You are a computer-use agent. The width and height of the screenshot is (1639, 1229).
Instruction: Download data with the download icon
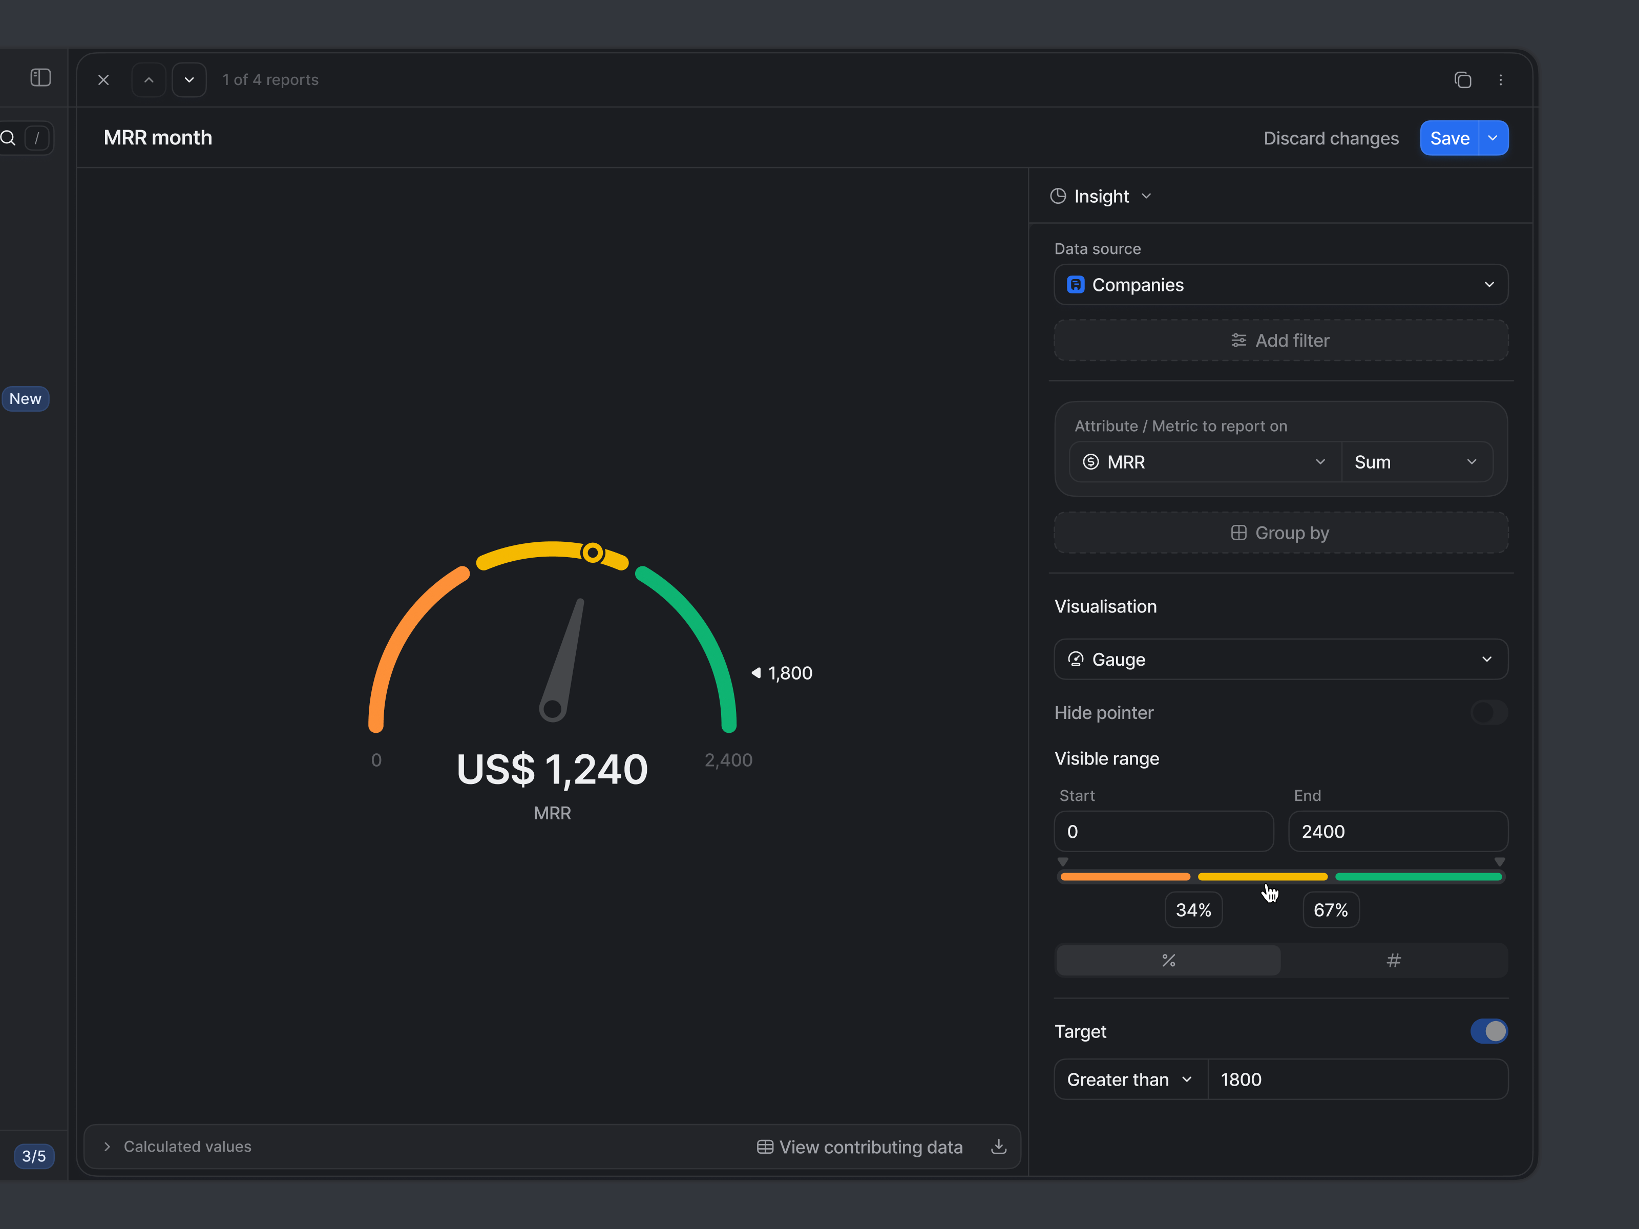click(998, 1146)
